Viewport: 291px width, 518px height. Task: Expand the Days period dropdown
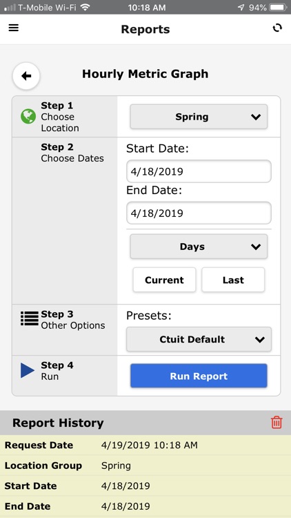199,247
